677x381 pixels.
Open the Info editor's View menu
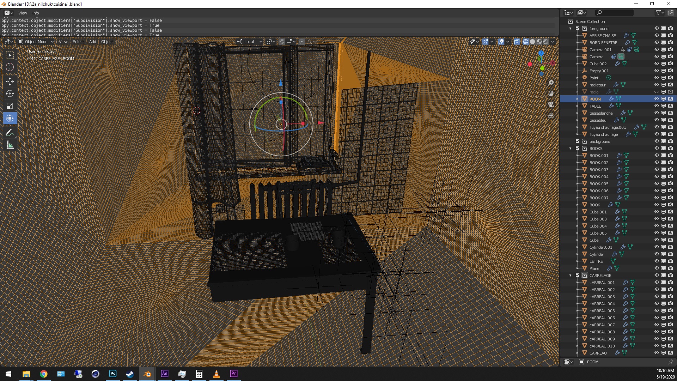[23, 13]
